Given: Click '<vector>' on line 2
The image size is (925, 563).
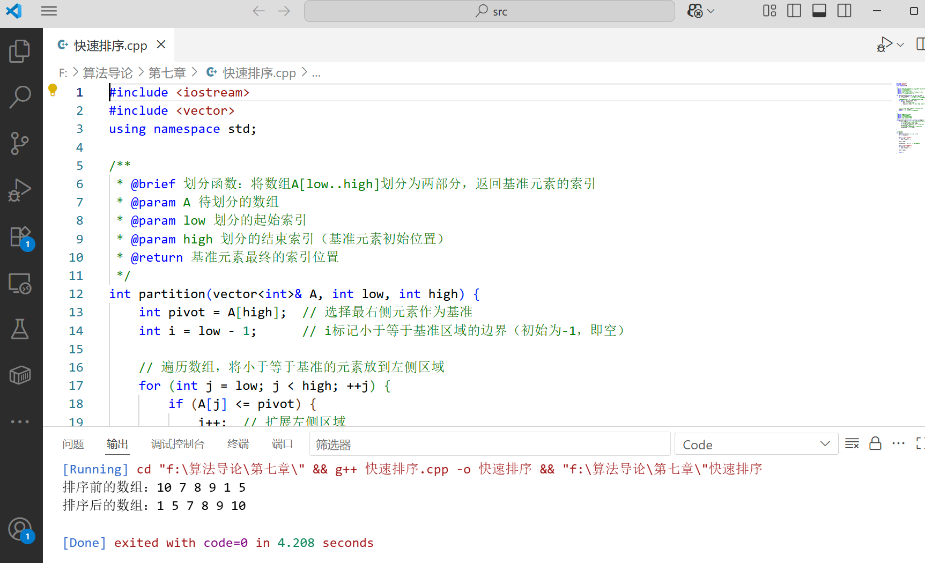Looking at the screenshot, I should 205,110.
